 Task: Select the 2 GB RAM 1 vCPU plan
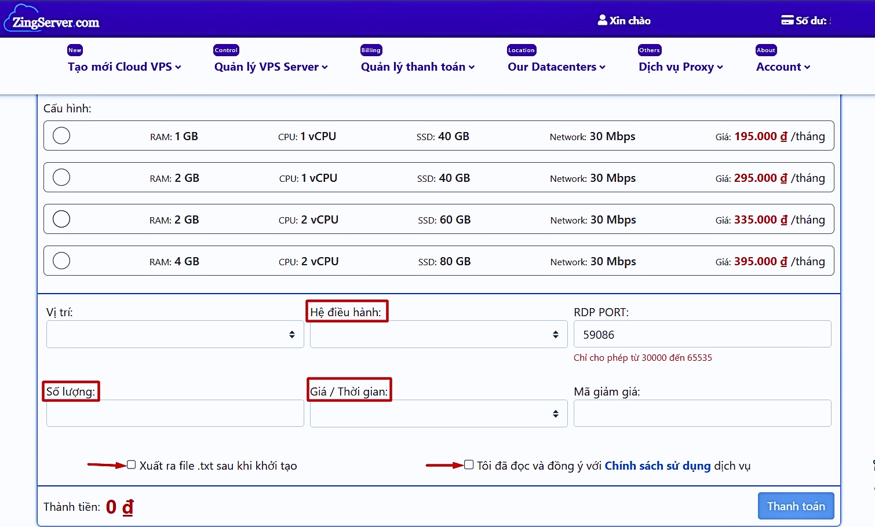point(61,177)
